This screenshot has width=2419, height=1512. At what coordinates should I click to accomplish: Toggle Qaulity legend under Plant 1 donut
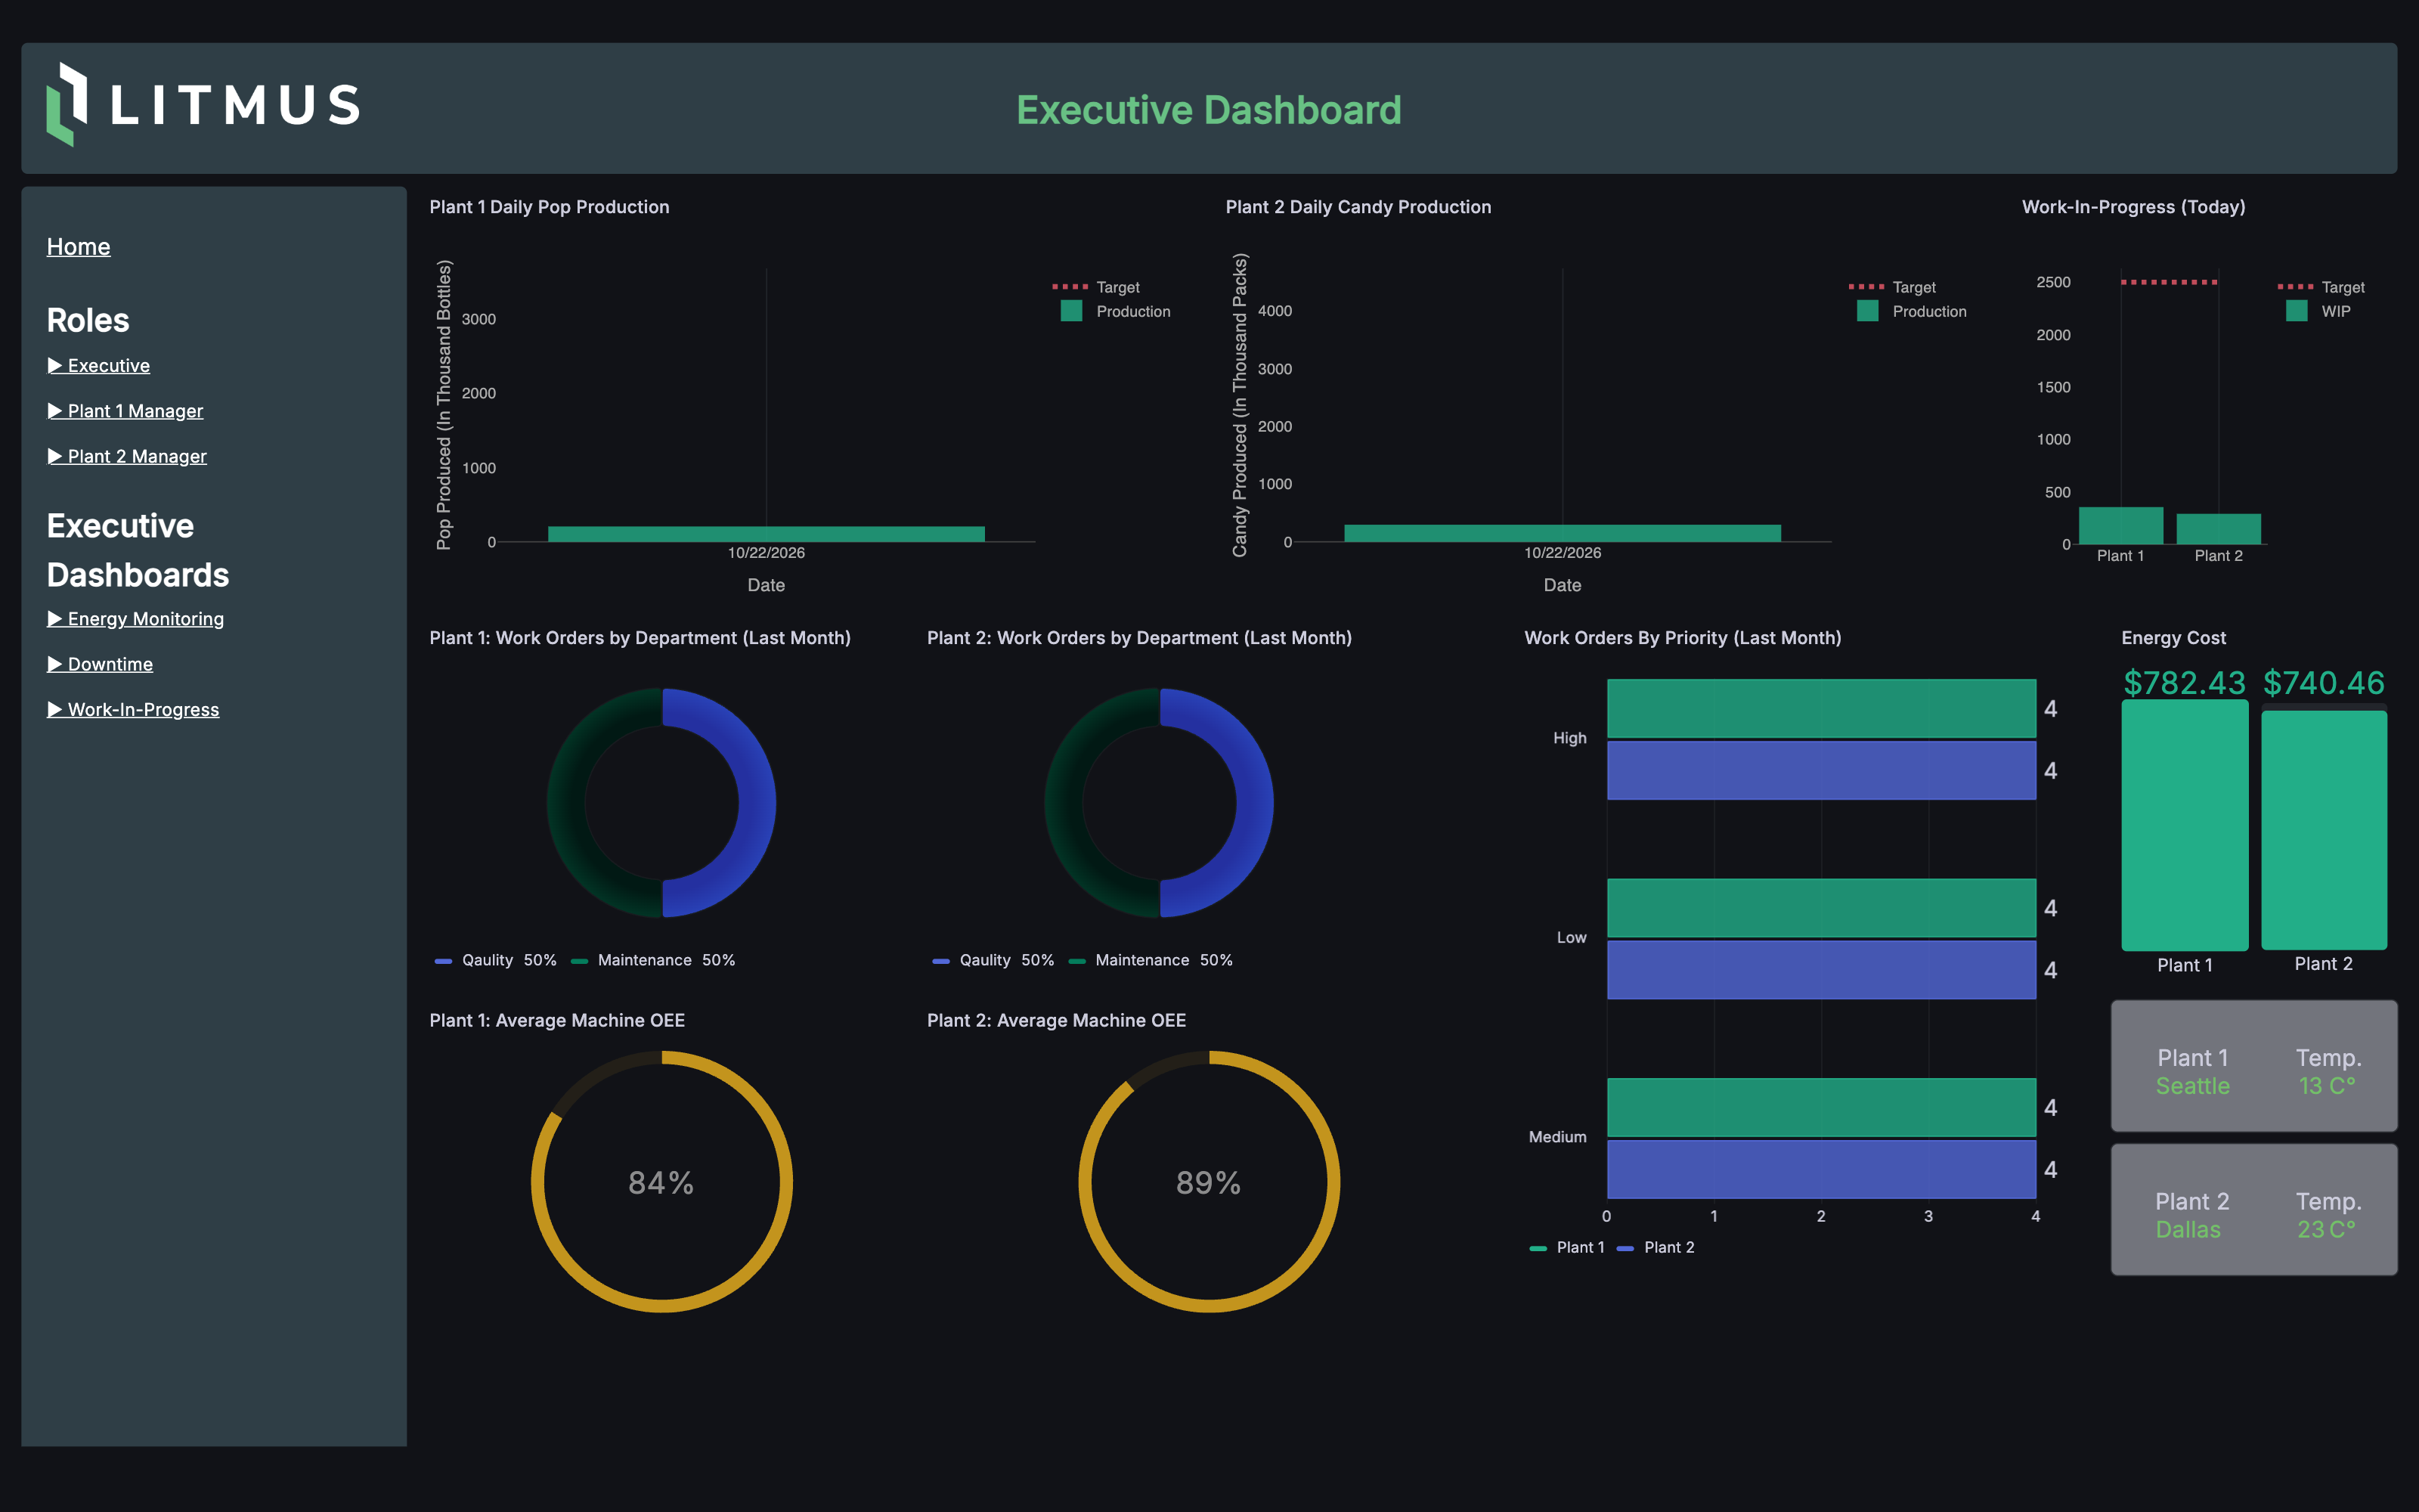496,960
